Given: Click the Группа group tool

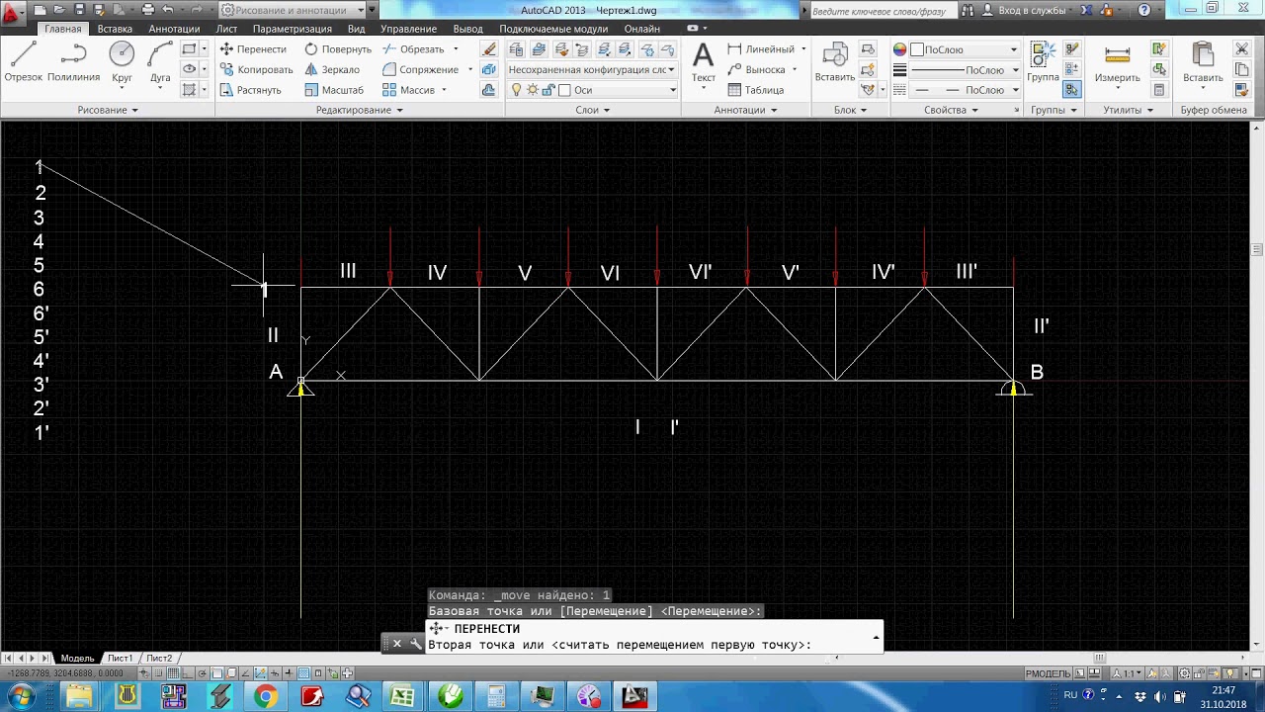Looking at the screenshot, I should tap(1043, 61).
